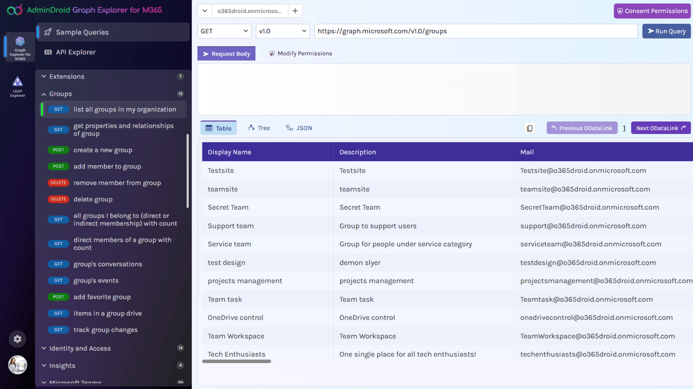The image size is (693, 389).
Task: Open the LDAP Explorer from the left sidebar
Action: point(17,86)
